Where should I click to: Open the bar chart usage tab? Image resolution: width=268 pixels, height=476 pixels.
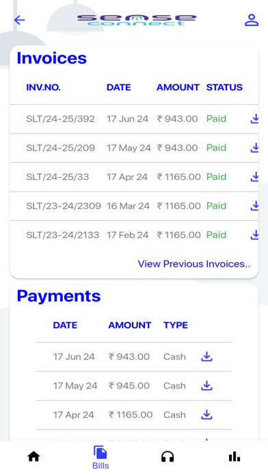tap(234, 456)
